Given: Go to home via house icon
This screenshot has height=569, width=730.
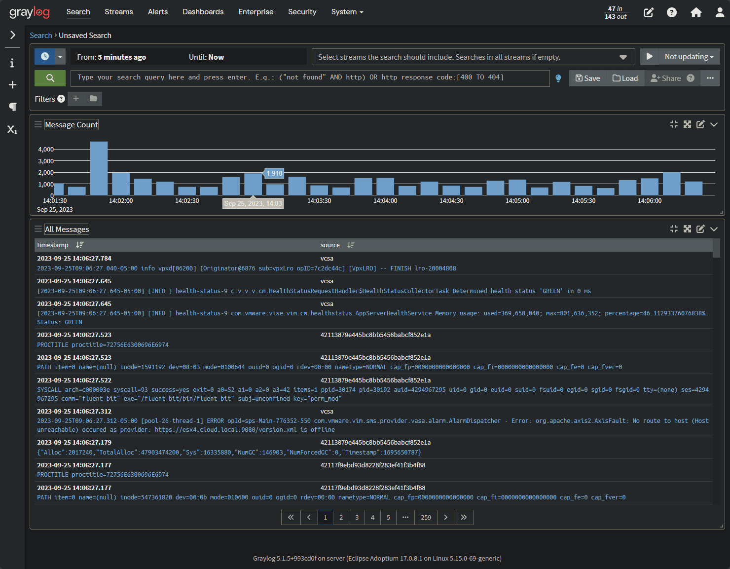Looking at the screenshot, I should click(696, 12).
